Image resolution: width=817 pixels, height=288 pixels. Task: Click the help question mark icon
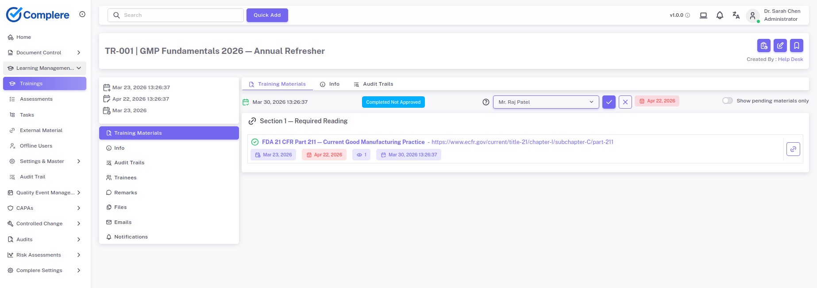coord(486,102)
